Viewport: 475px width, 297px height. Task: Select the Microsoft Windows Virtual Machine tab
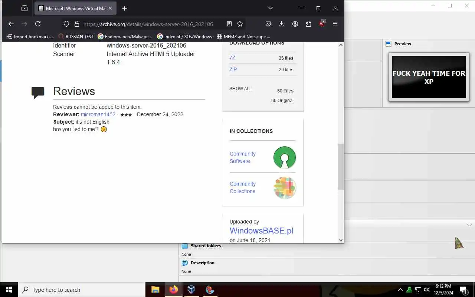(x=75, y=8)
